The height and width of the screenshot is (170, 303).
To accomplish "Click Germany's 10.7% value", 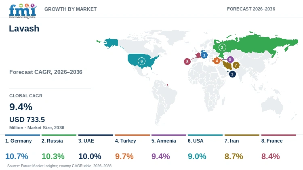I will (x=17, y=156).
